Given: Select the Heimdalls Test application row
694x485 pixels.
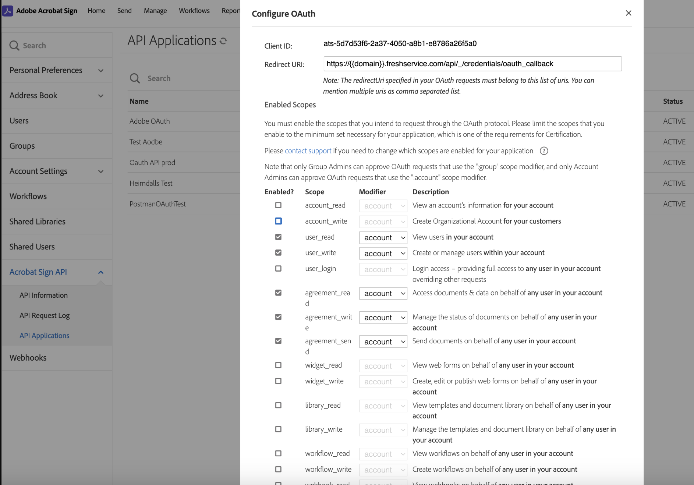Looking at the screenshot, I should 184,183.
